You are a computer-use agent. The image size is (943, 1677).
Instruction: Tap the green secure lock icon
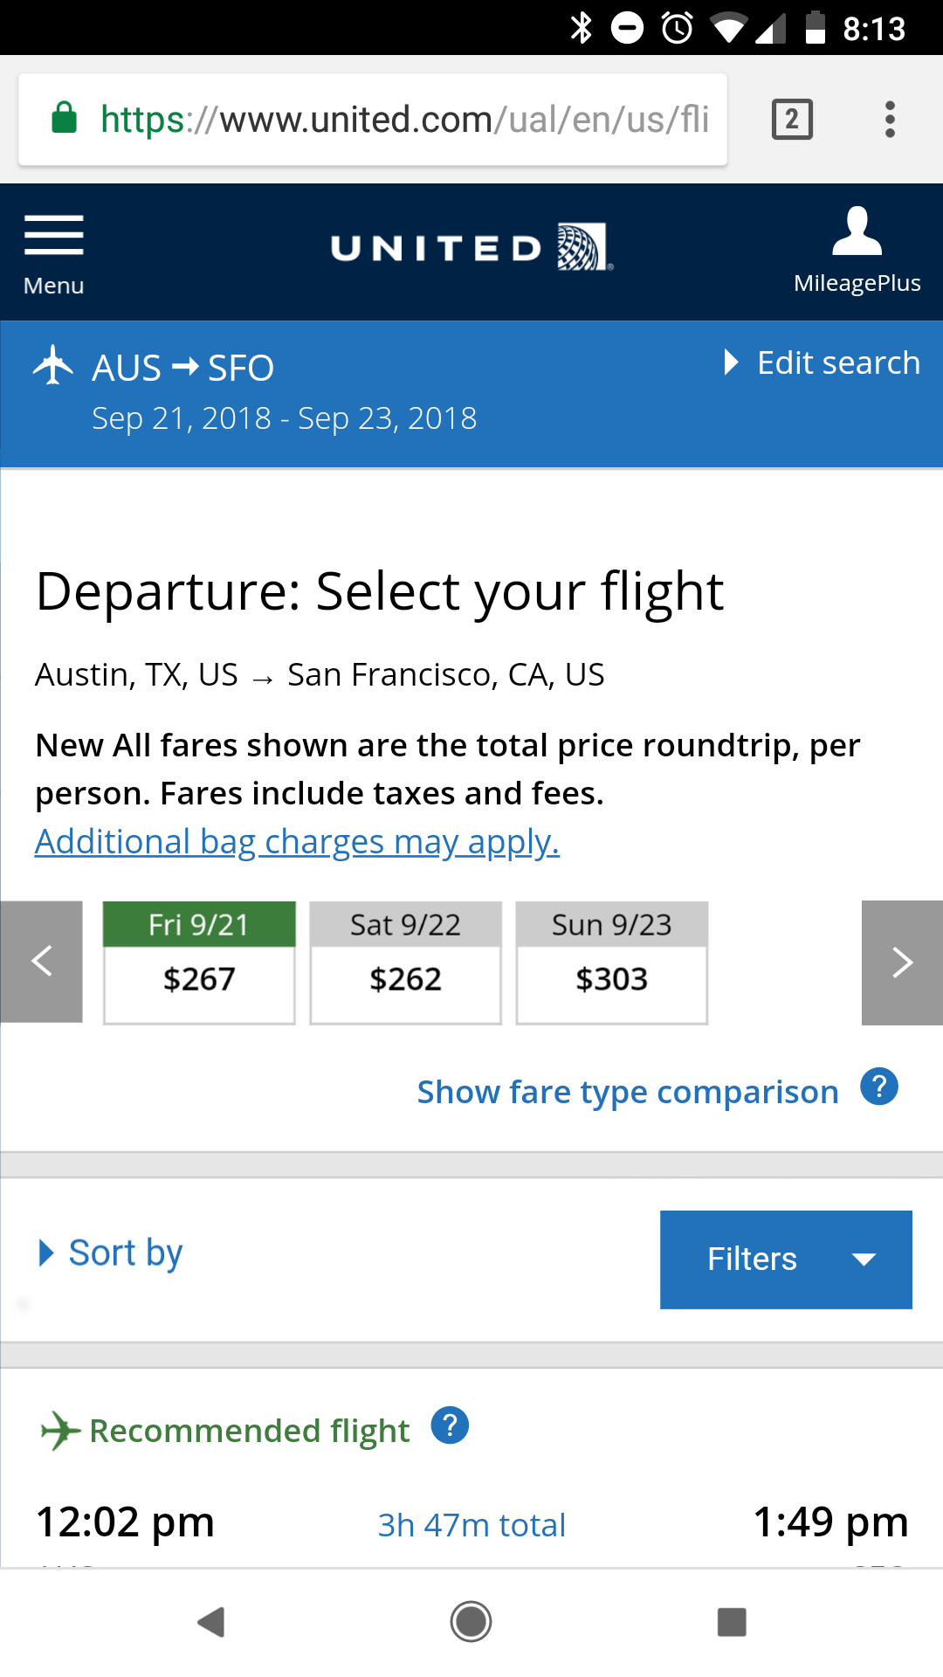click(65, 119)
